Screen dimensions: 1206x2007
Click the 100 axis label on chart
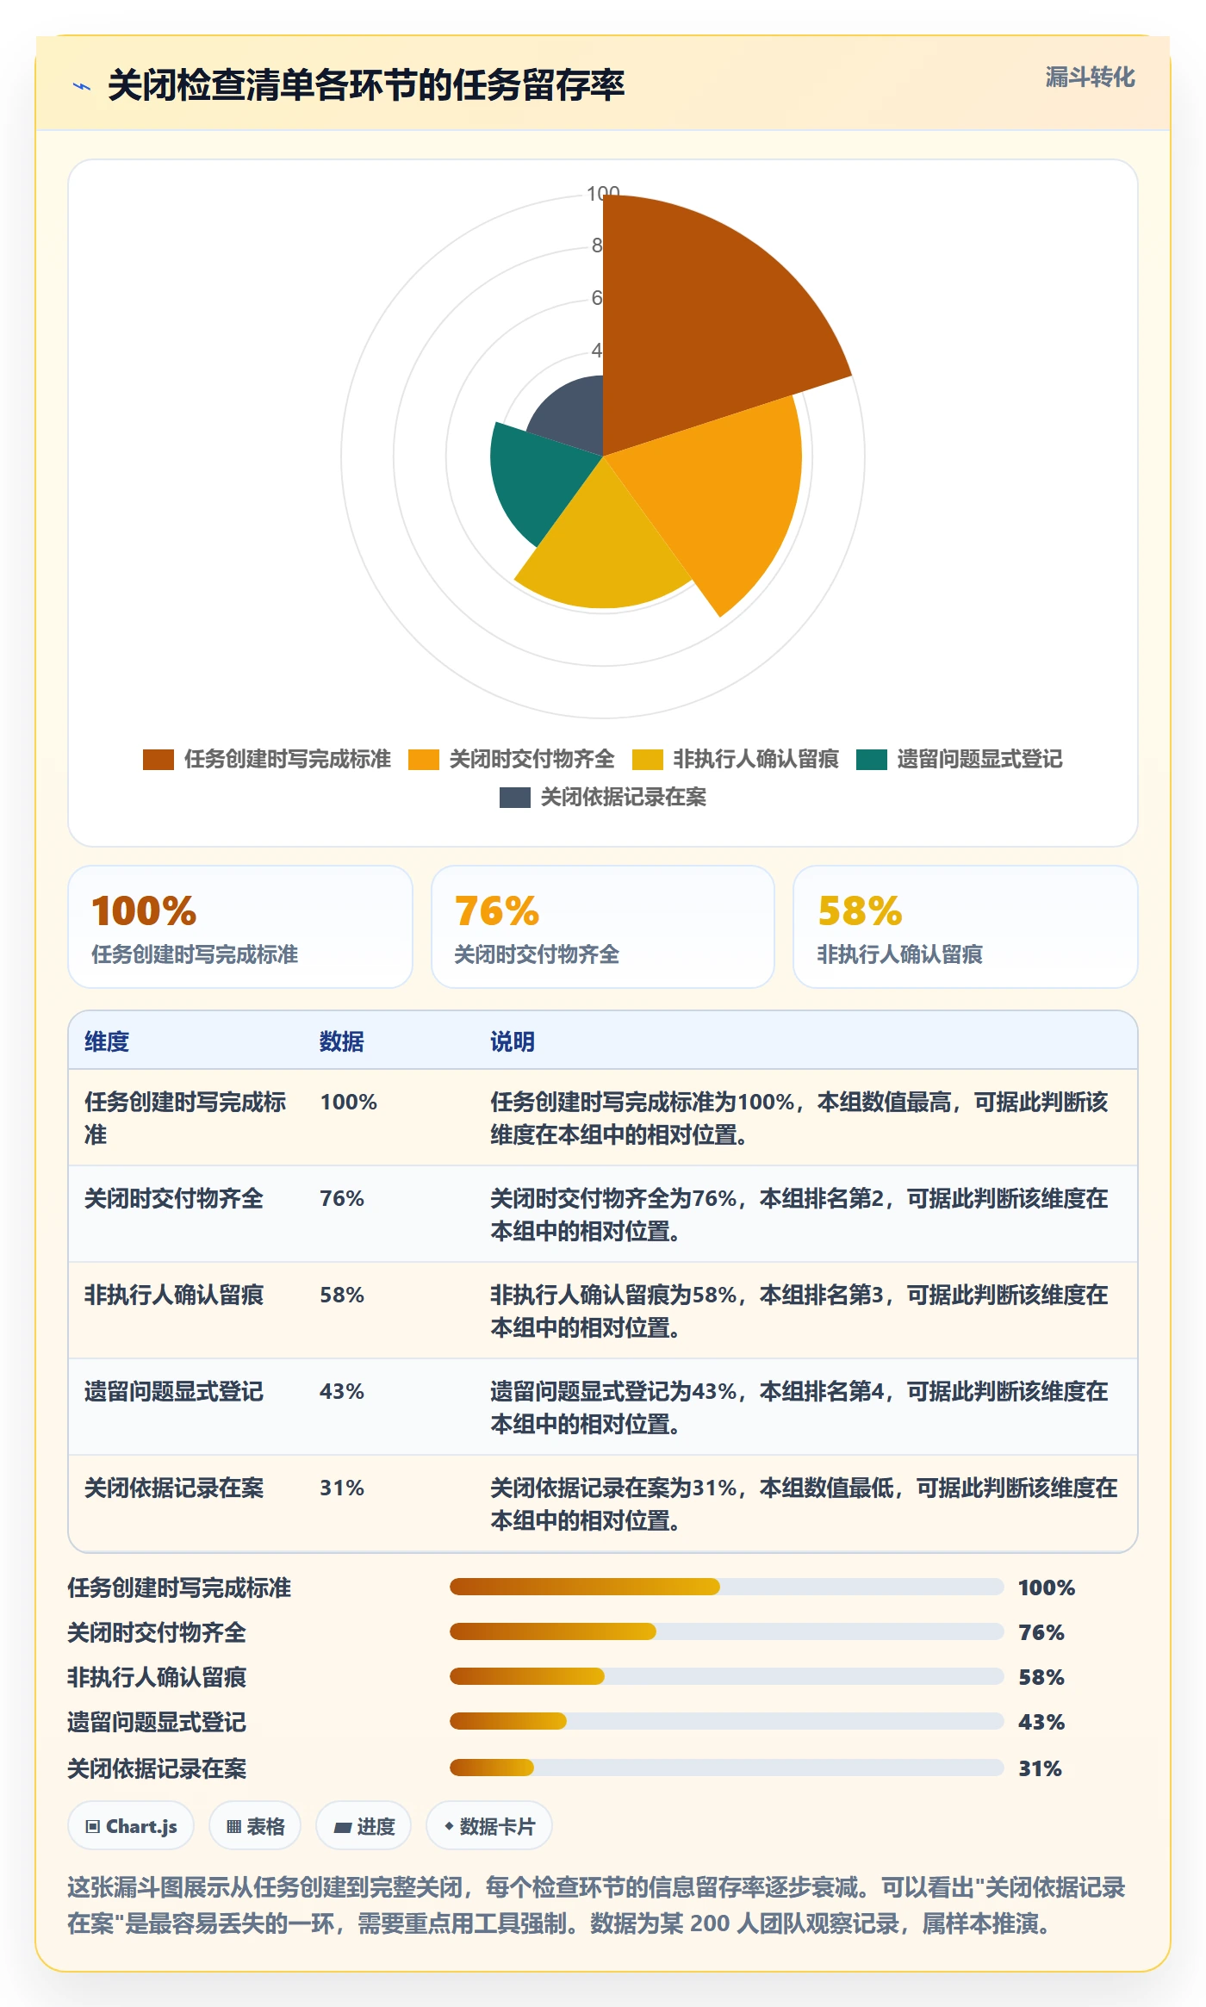pyautogui.click(x=603, y=193)
